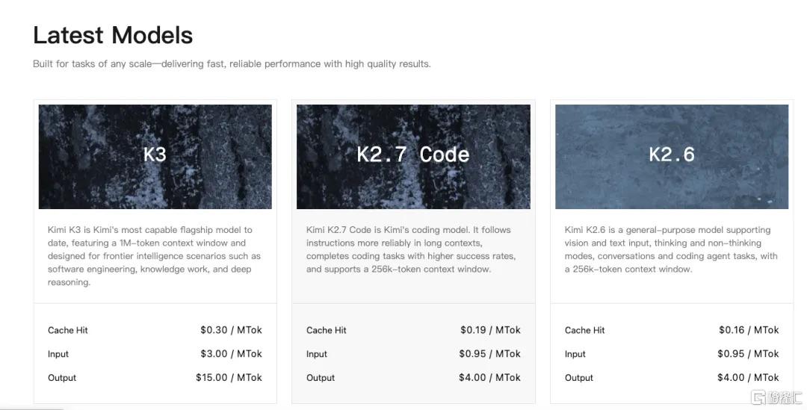Image resolution: width=807 pixels, height=410 pixels.
Task: Select the Kimi K2.7 Code description
Action: 411,249
